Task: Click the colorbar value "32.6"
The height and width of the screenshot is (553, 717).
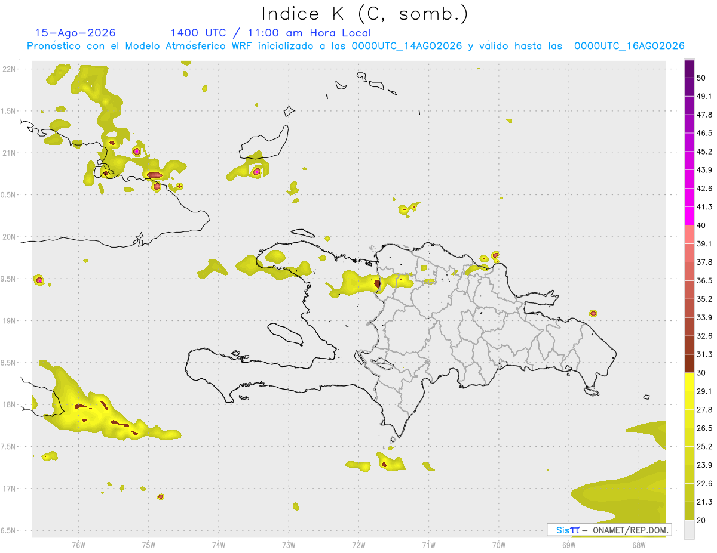Action: [705, 336]
